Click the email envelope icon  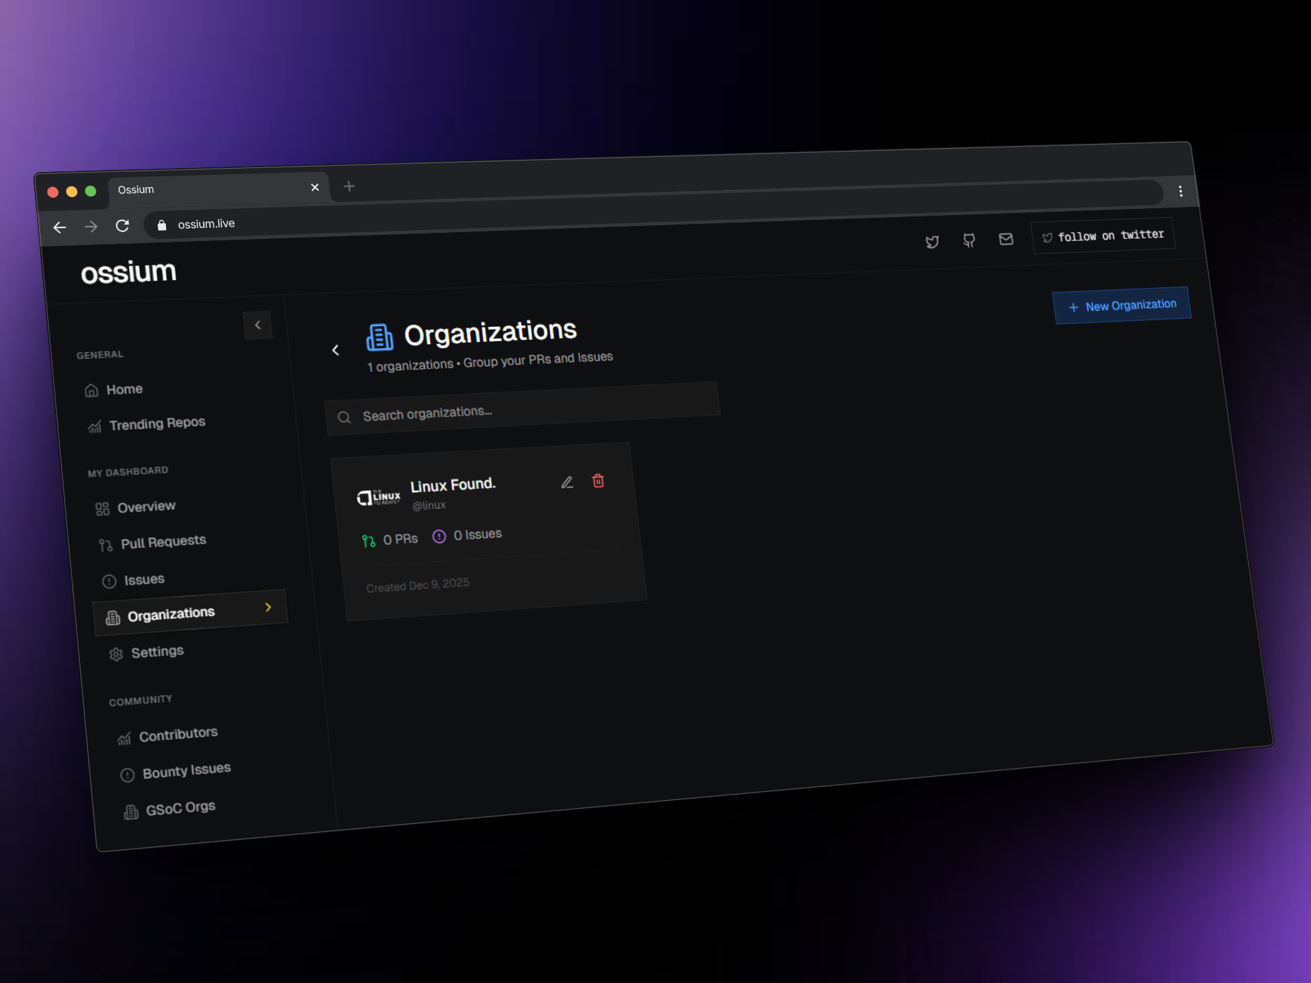coord(1006,240)
